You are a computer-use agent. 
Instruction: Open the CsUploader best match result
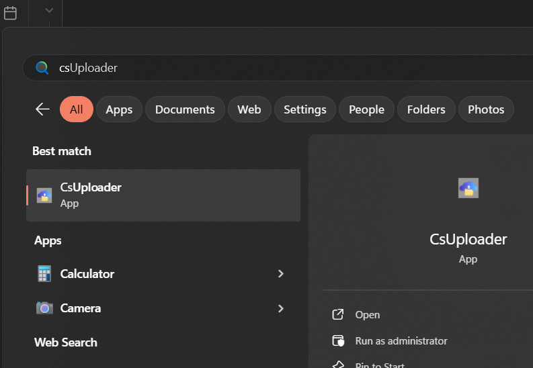(163, 195)
